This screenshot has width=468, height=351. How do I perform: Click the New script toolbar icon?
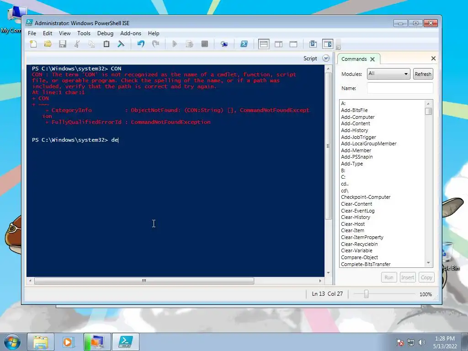tap(33, 44)
